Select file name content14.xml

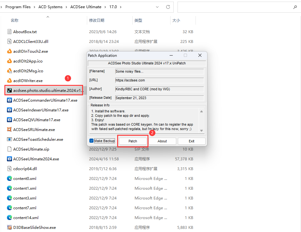coord(26,217)
